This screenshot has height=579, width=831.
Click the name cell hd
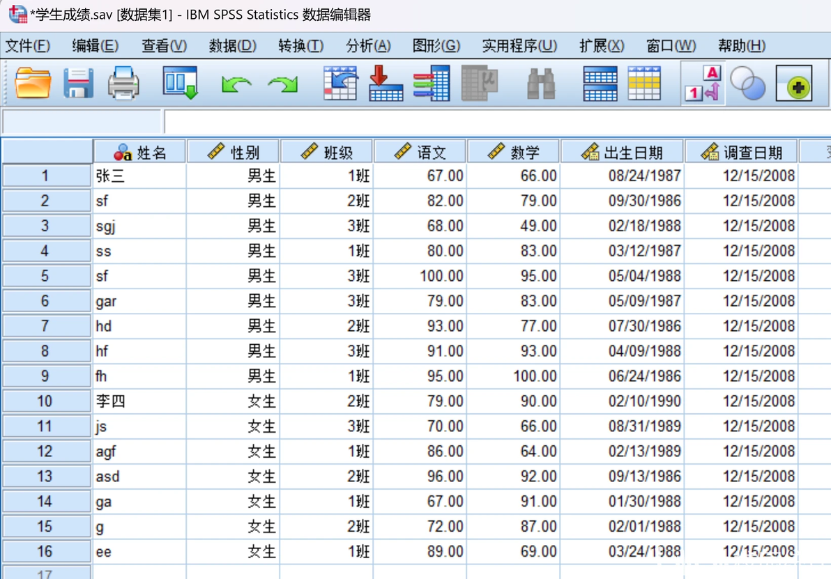140,326
